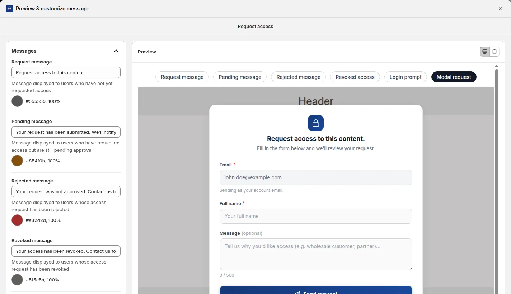511x294 pixels.
Task: Focus the Rejected message text field
Action: 66,191
